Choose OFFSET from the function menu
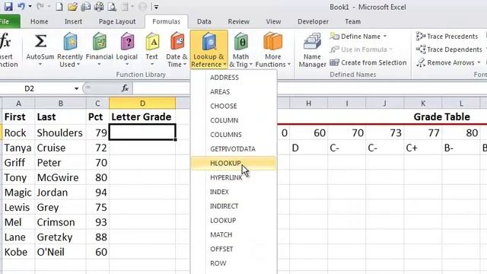This screenshot has width=487, height=274. (x=234, y=249)
